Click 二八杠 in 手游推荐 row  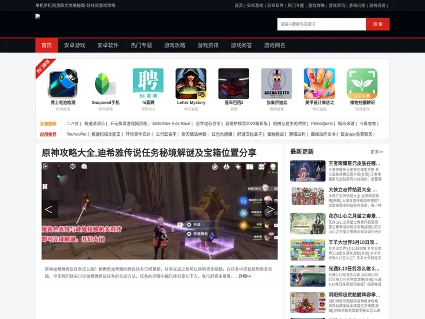click(x=73, y=123)
